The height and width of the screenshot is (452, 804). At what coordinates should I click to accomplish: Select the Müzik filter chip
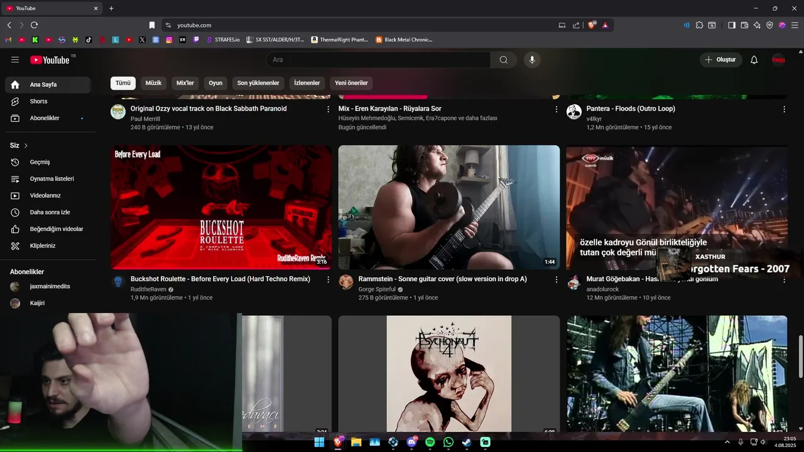153,83
